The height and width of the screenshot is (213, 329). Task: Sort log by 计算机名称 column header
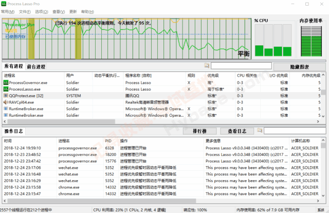tap(305, 141)
